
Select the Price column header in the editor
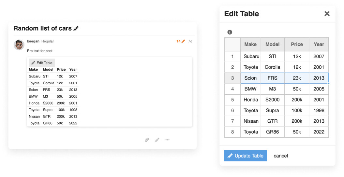(x=297, y=44)
